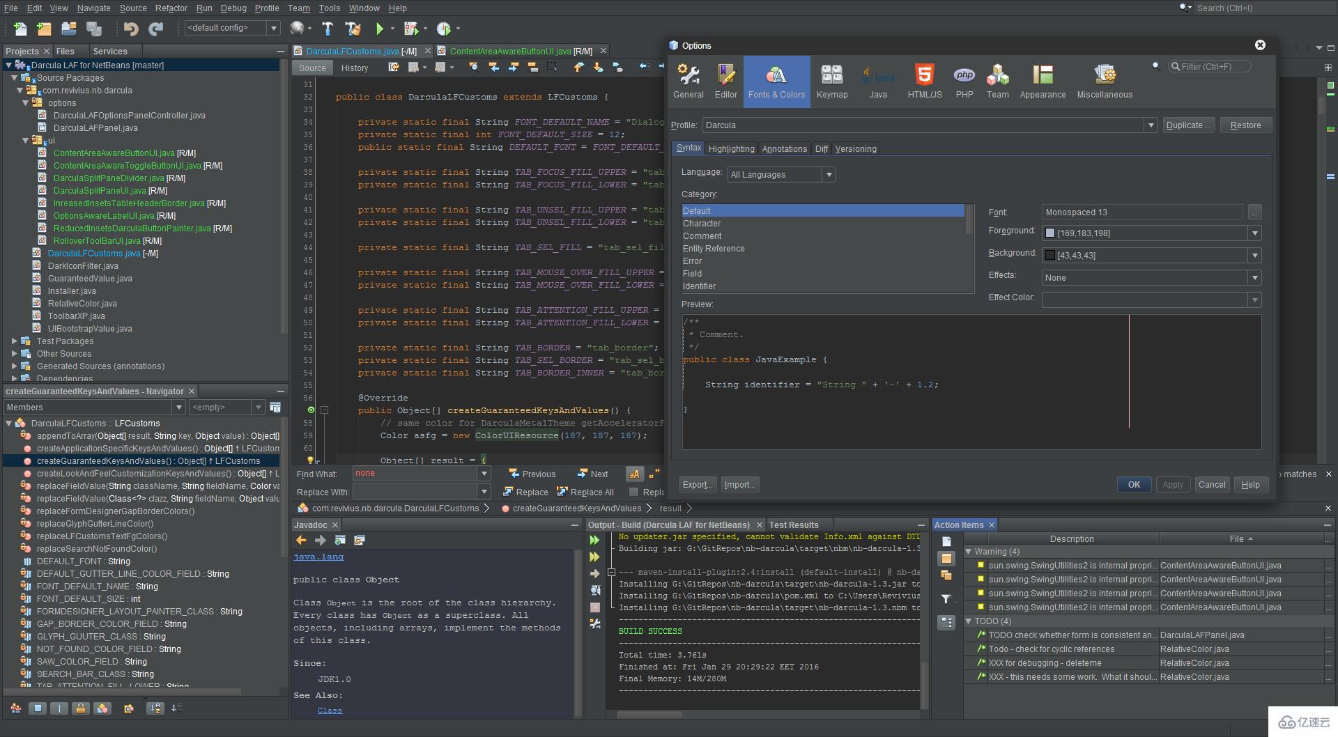
Task: Expand the Test Packages node
Action: (15, 341)
